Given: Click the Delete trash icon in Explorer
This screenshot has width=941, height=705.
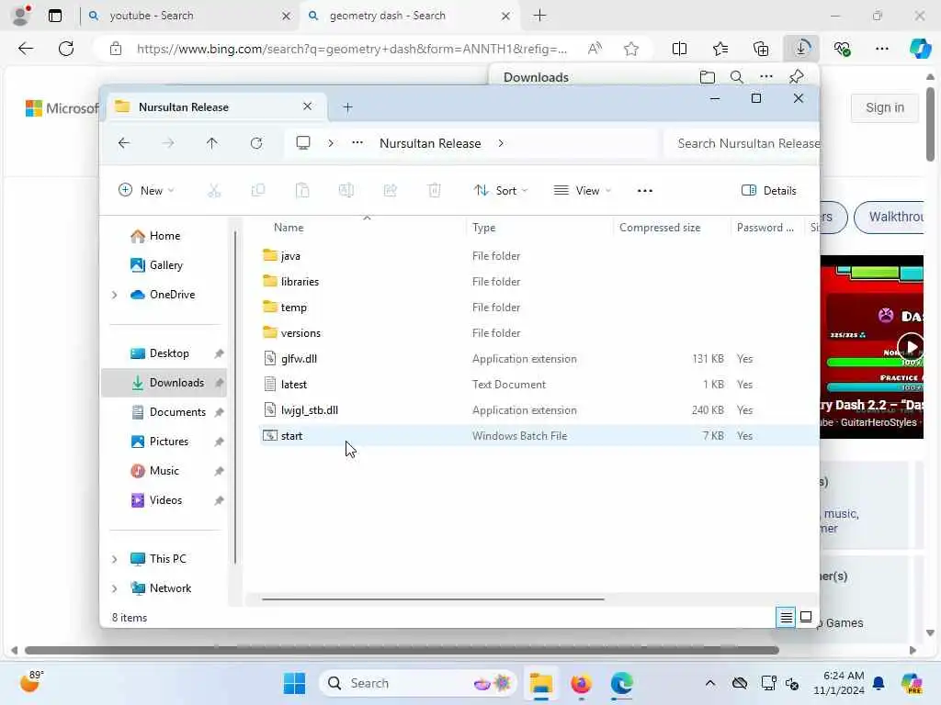Looking at the screenshot, I should 435,191.
